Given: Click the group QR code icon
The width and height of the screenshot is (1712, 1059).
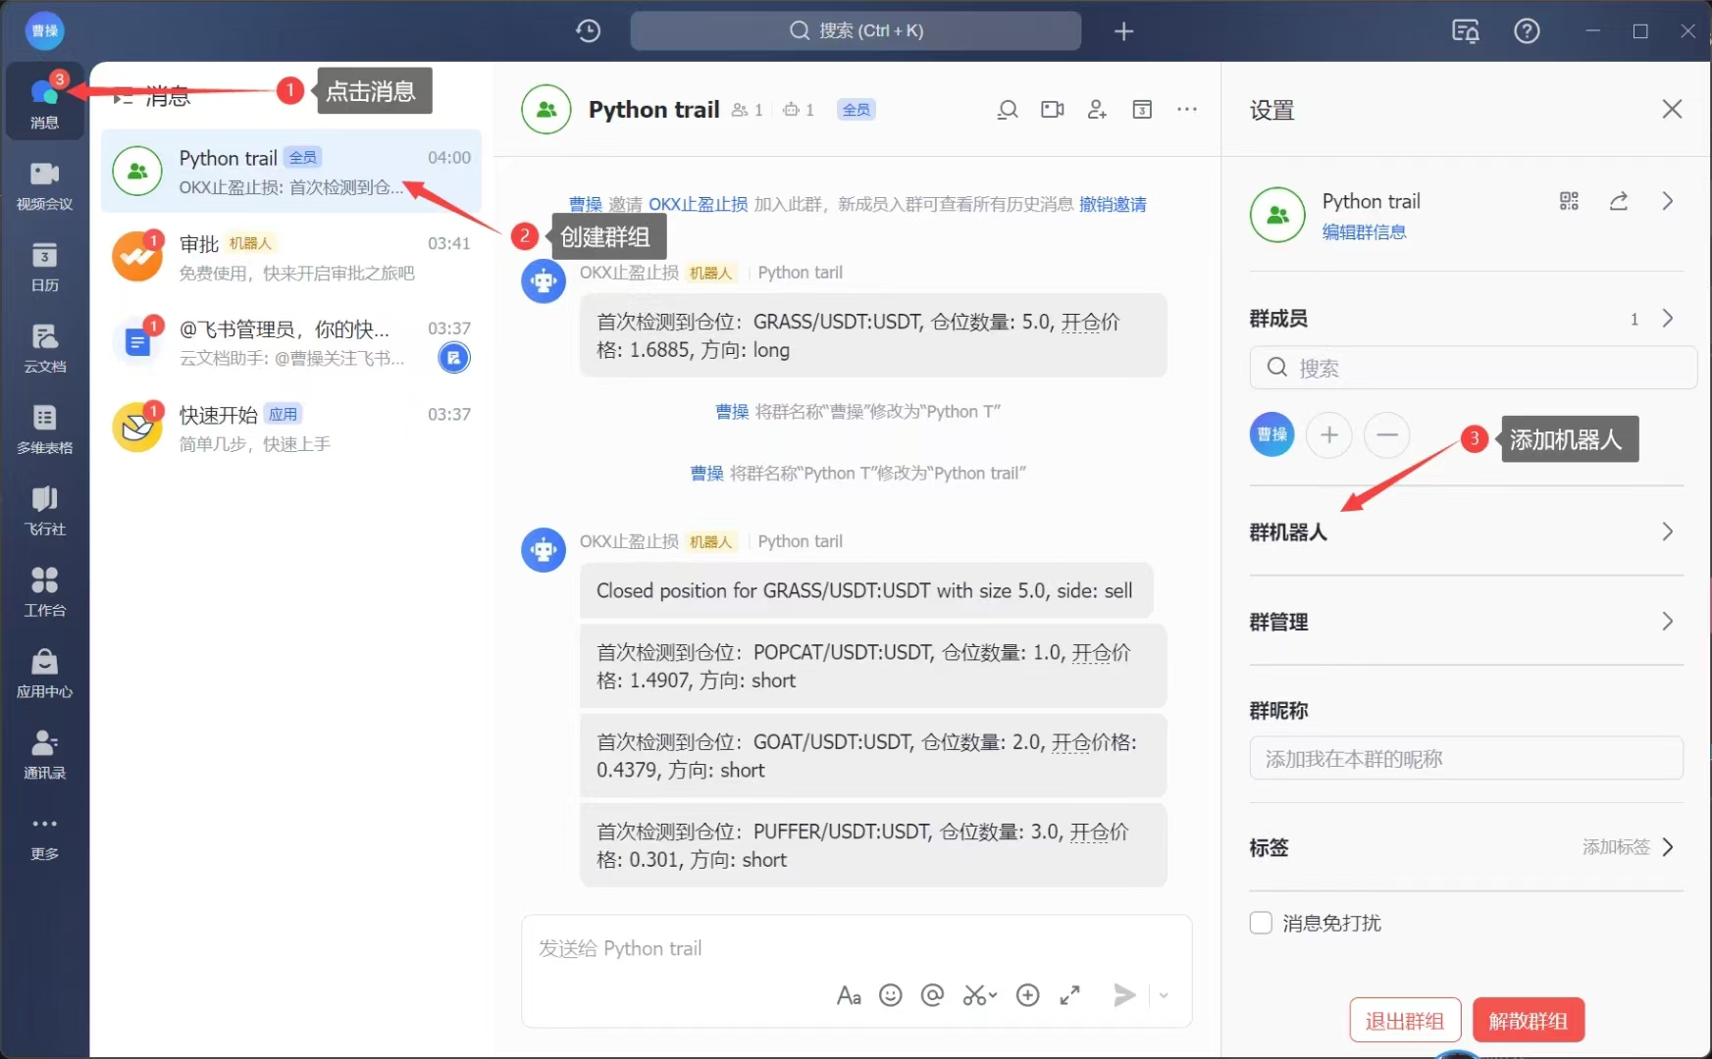Looking at the screenshot, I should [x=1569, y=201].
